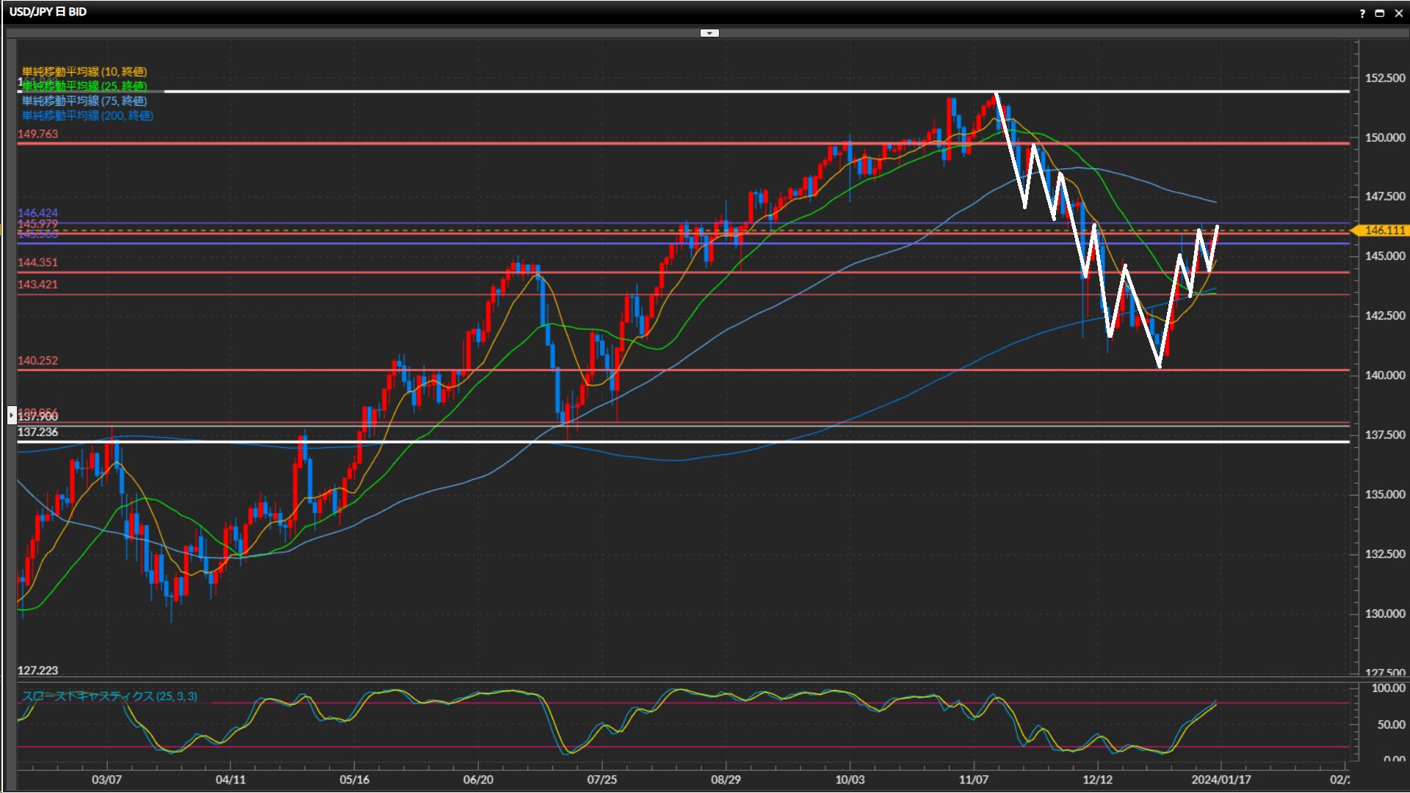Click the help question mark icon
1410x793 pixels.
click(1362, 13)
